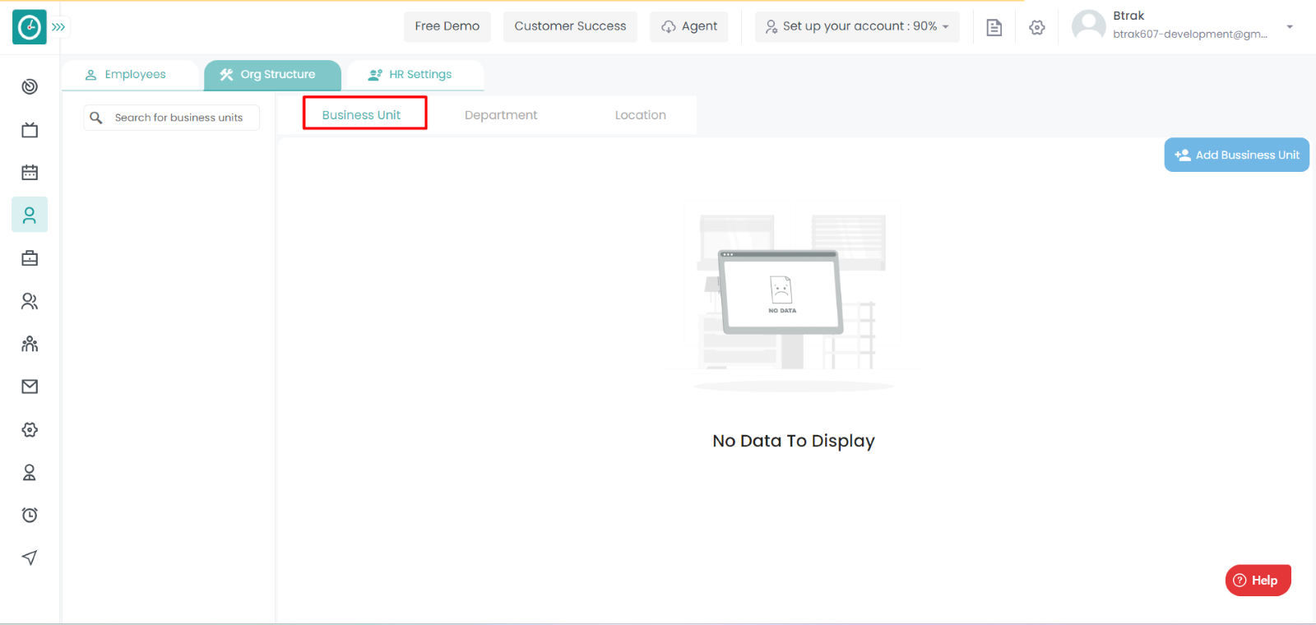
Task: Click the Btrak username text
Action: pos(1128,16)
